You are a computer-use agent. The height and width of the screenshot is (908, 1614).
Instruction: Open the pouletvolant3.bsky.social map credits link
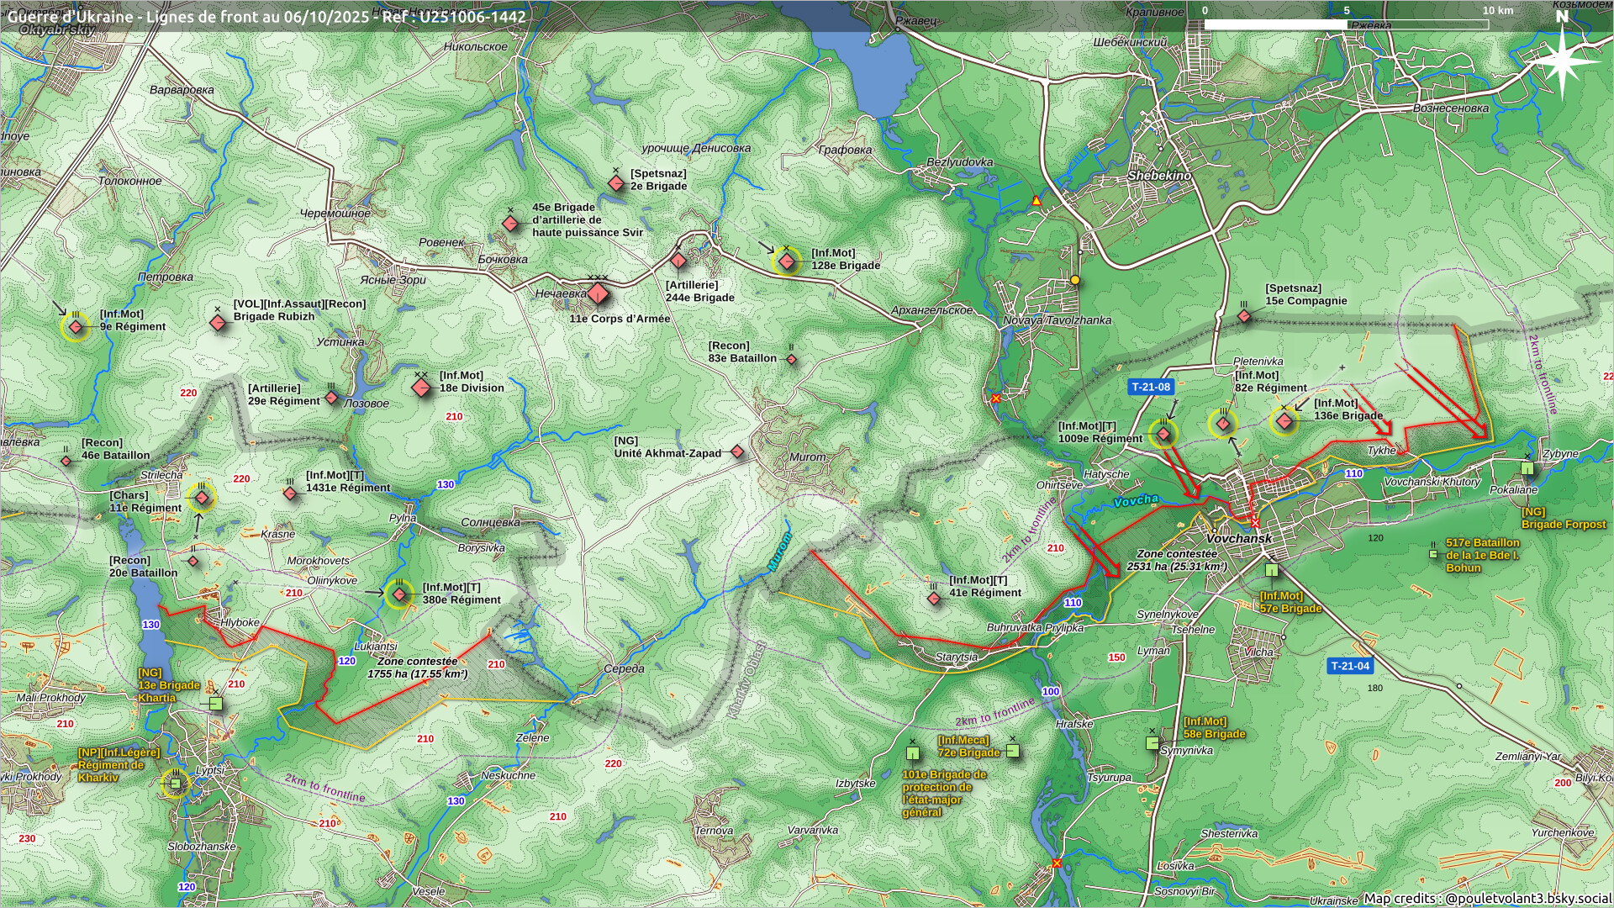click(x=1527, y=899)
